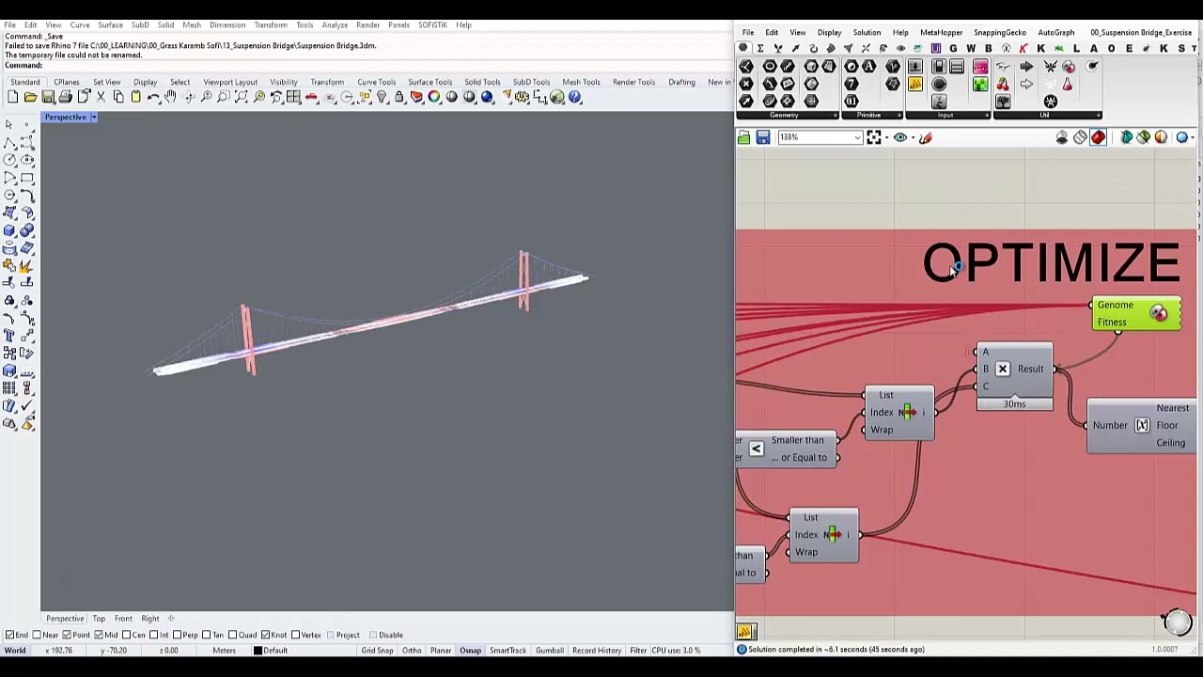Viewport: 1203px width, 677px height.
Task: Expand the Input panel plus in Grasshopper
Action: [986, 116]
